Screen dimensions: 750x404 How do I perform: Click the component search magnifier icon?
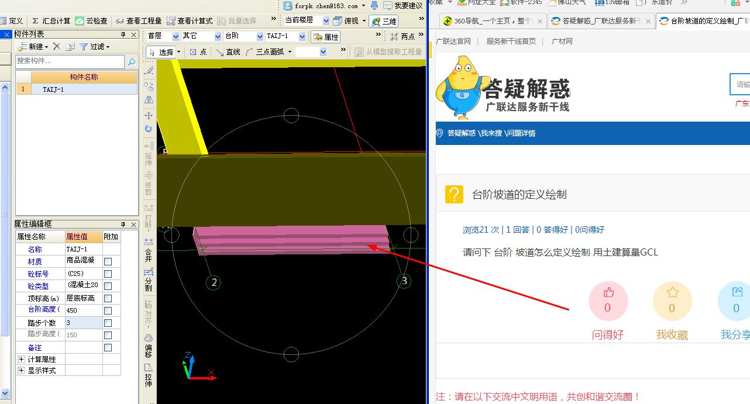132,61
